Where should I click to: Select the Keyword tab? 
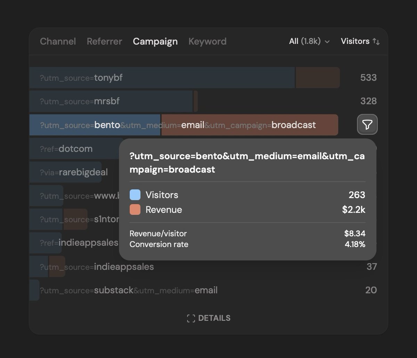(207, 41)
